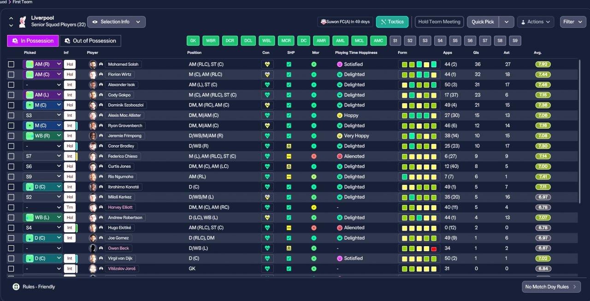This screenshot has width=590, height=301.
Task: Switch to the Out of Possession tab
Action: pyautogui.click(x=90, y=41)
